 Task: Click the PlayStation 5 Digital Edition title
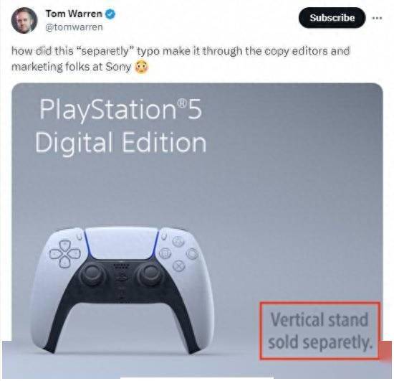(121, 126)
